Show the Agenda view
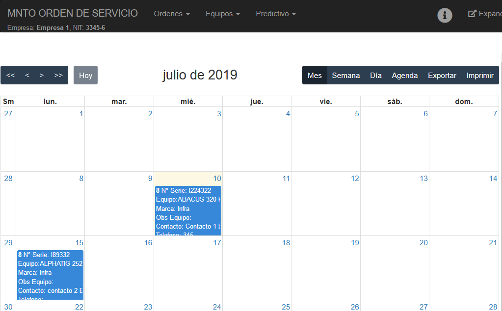Image resolution: width=502 pixels, height=311 pixels. tap(404, 75)
